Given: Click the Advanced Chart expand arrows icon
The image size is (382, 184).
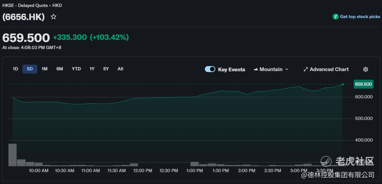Looking at the screenshot, I should pos(306,69).
